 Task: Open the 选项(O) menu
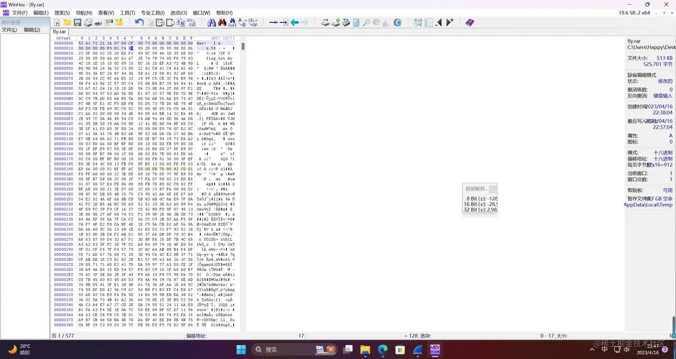[179, 13]
